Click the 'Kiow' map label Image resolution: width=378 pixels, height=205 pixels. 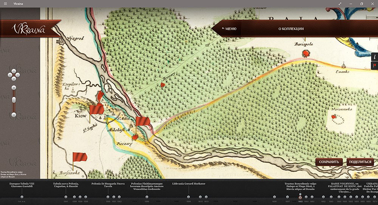click(80, 116)
